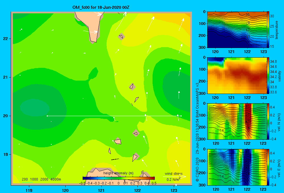Click the '© CSIRO 2020' copyright text
Image resolution: width=284 pixels, height=193 pixels.
[x=197, y=169]
